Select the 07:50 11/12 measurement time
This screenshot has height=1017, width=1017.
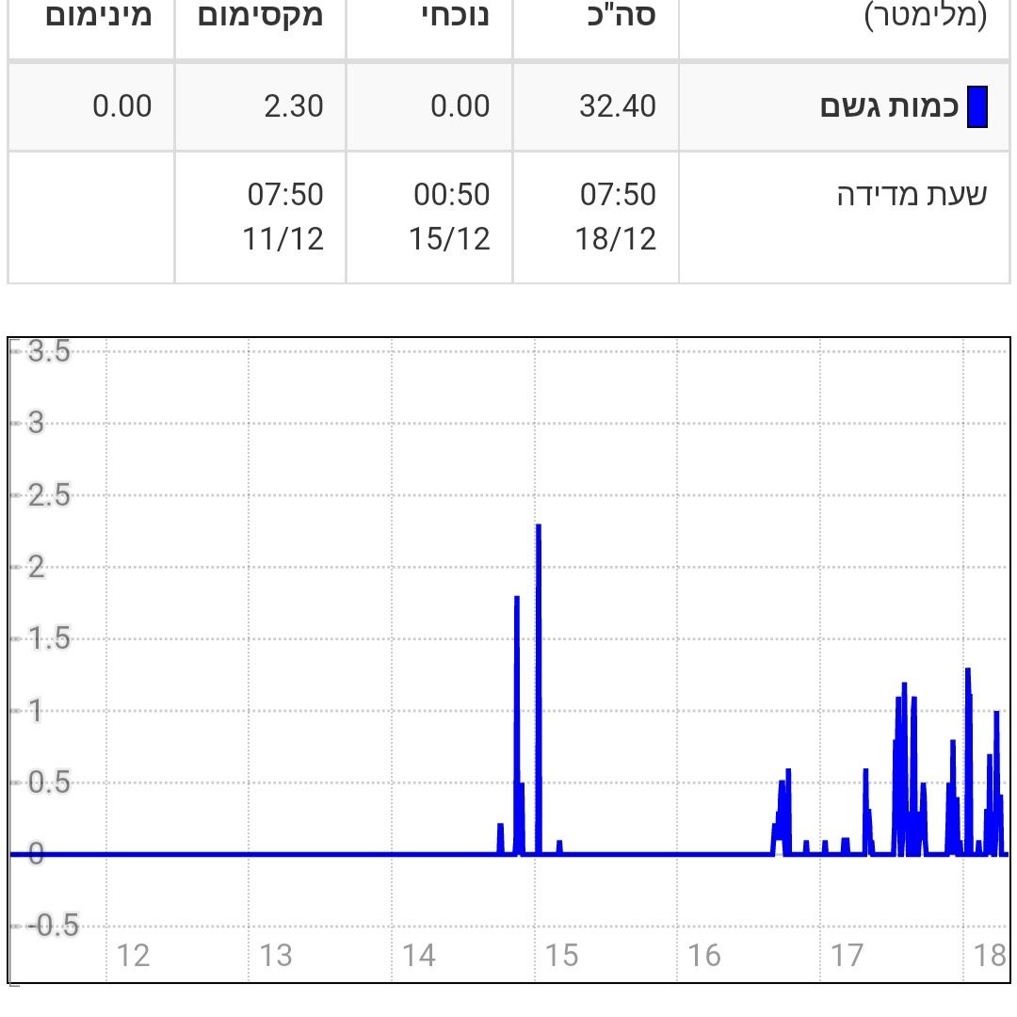tap(284, 217)
